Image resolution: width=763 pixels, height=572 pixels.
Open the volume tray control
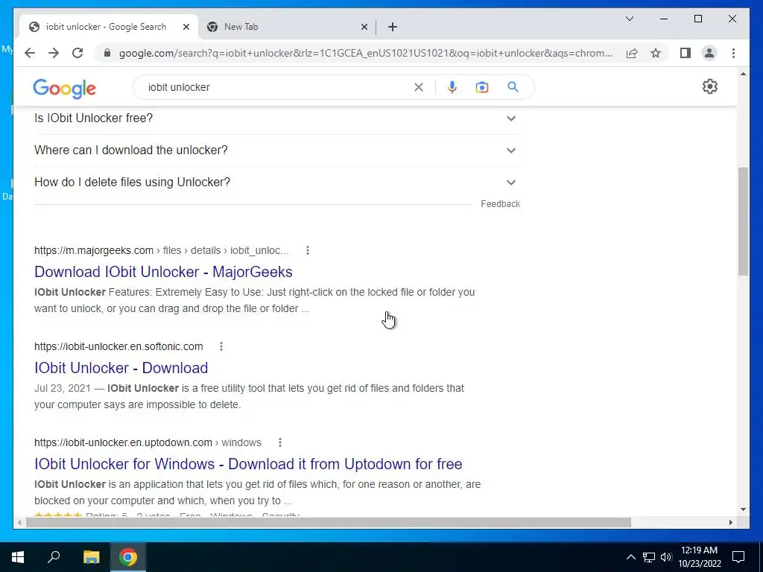click(x=666, y=557)
